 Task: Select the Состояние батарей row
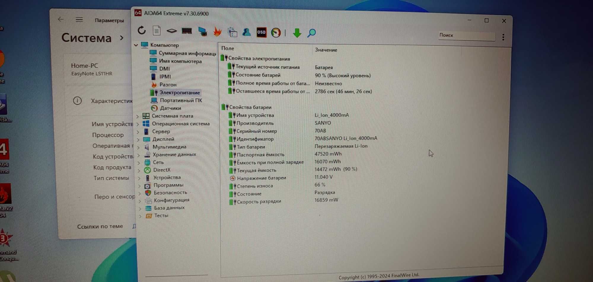click(299, 75)
